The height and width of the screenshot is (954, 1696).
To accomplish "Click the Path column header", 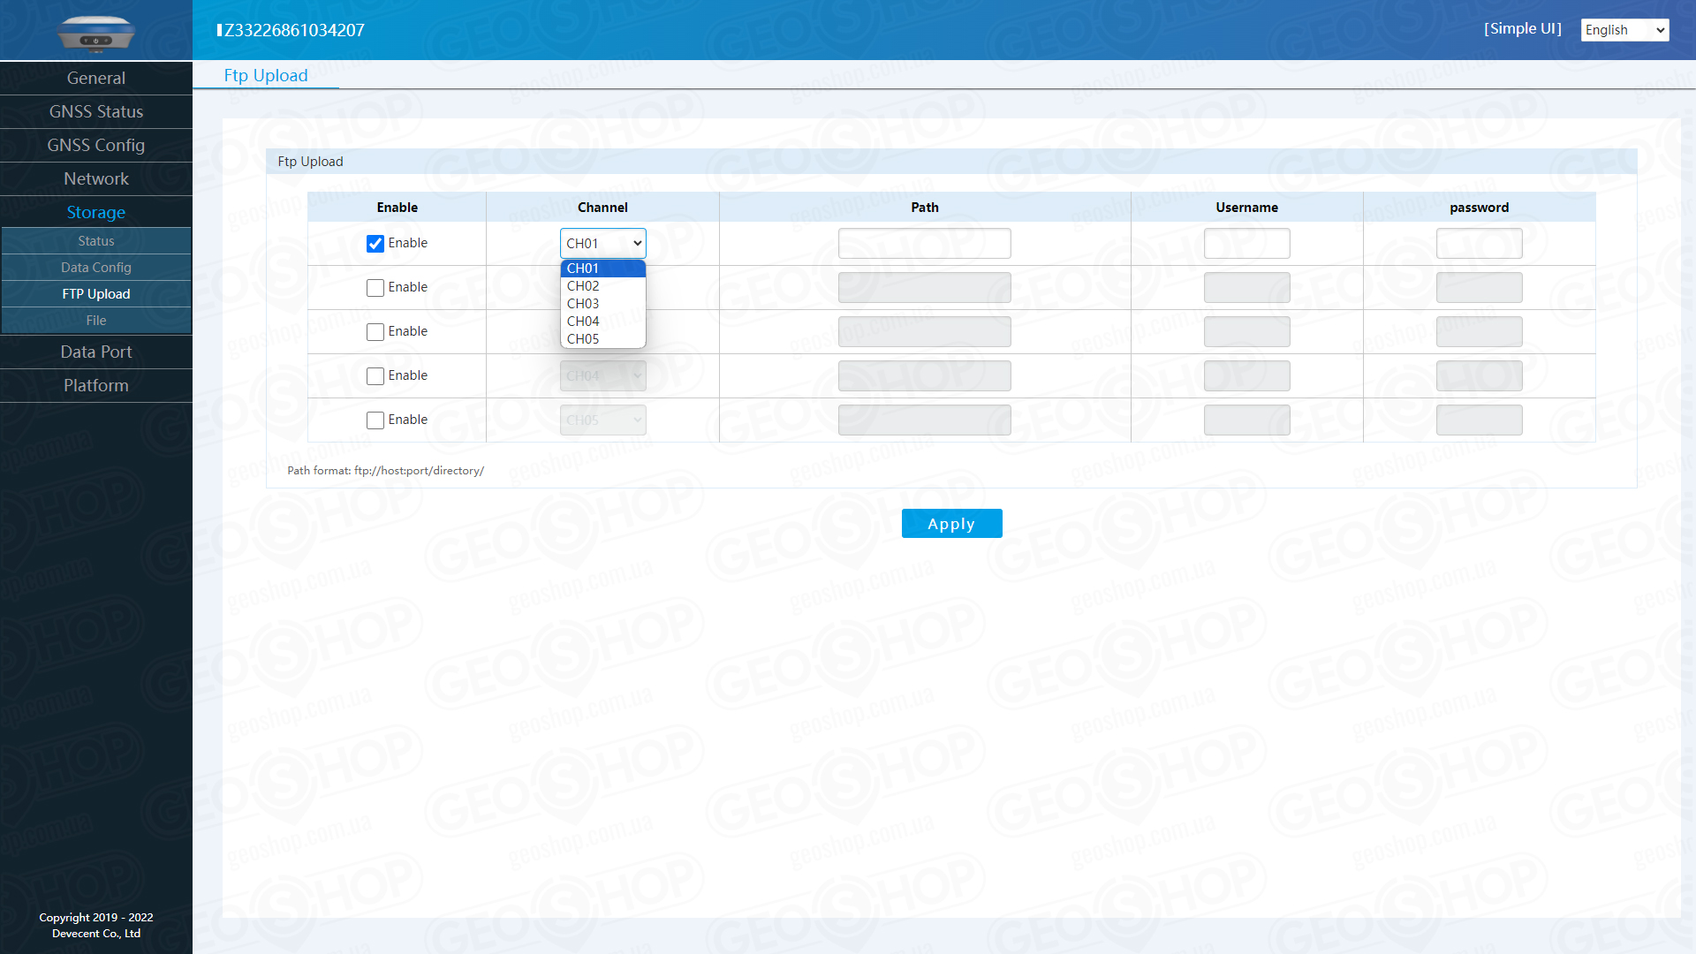I will pyautogui.click(x=925, y=208).
